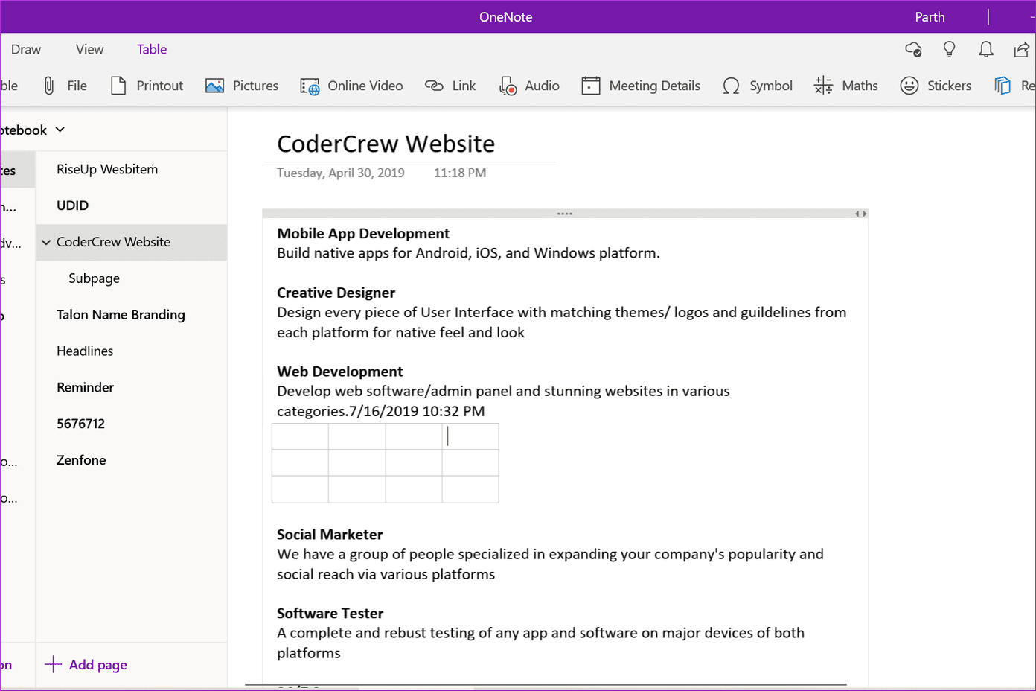The image size is (1036, 691).
Task: Click the Maths equation icon
Action: (x=824, y=86)
